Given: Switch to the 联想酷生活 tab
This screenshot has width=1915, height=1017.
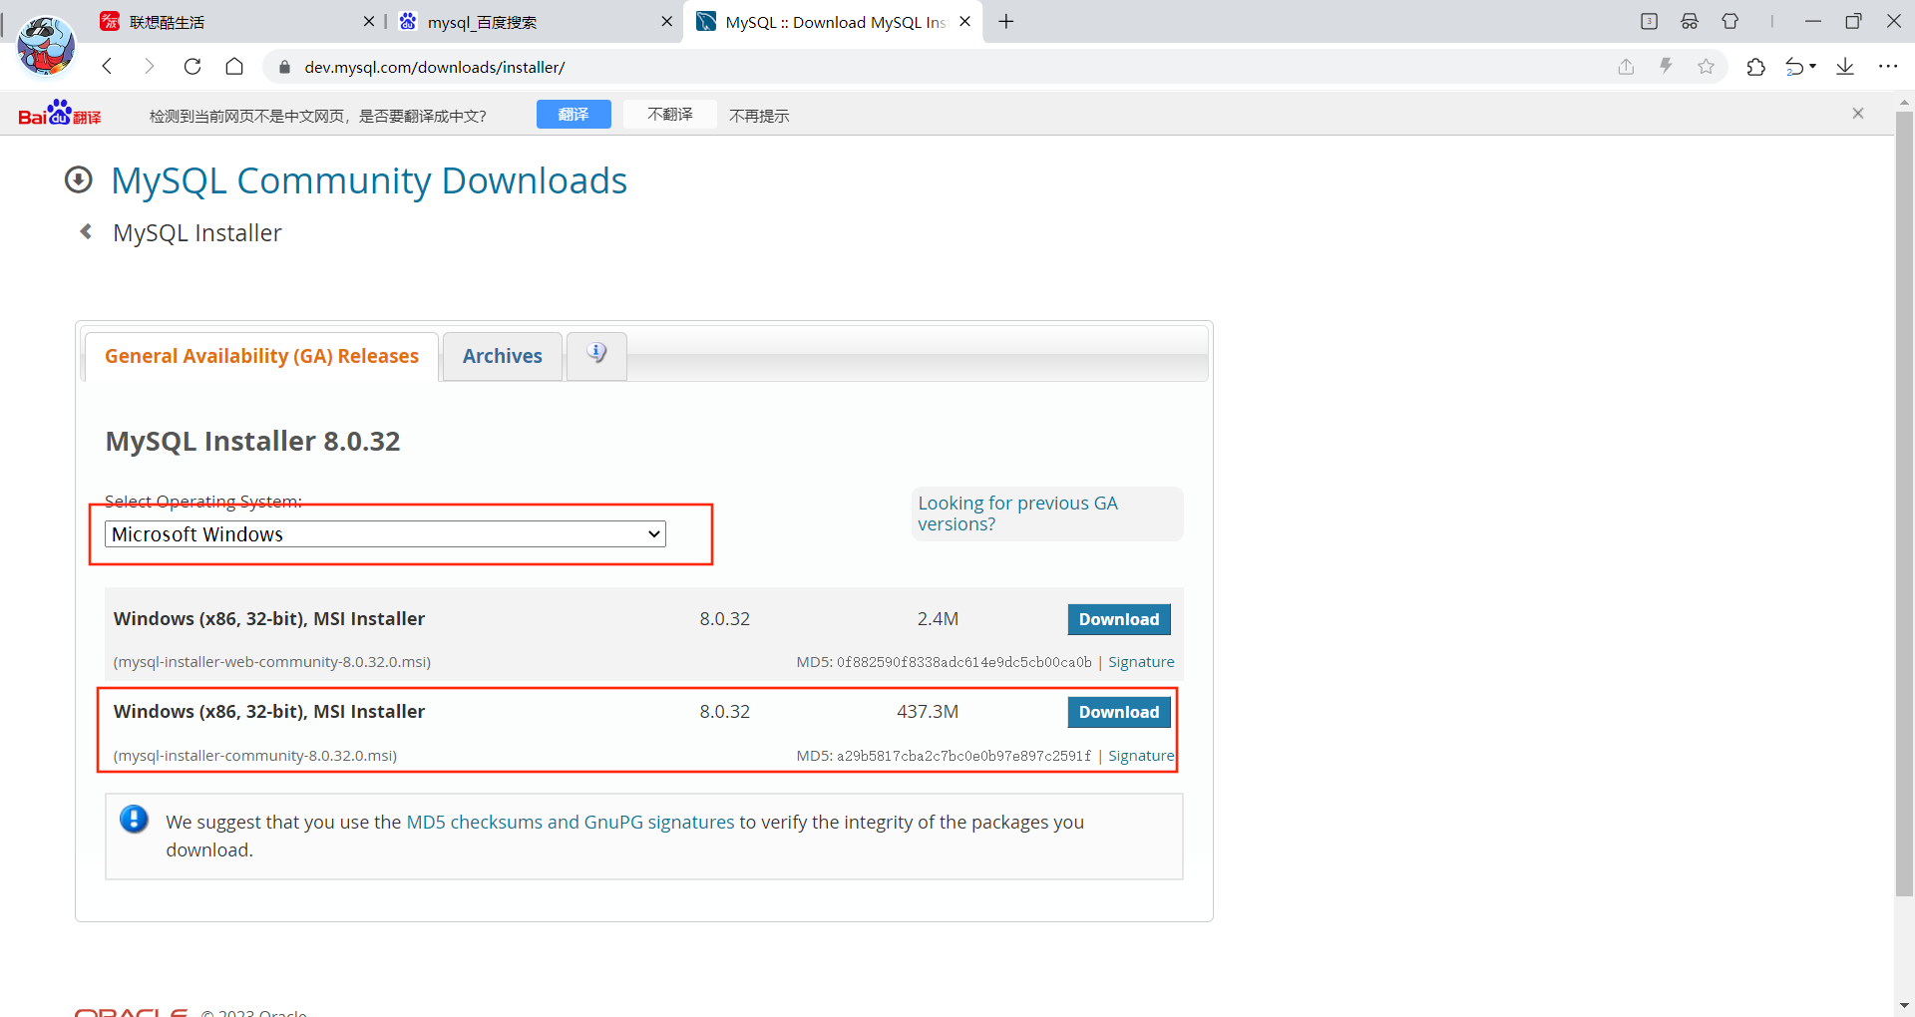Looking at the screenshot, I should 234,22.
